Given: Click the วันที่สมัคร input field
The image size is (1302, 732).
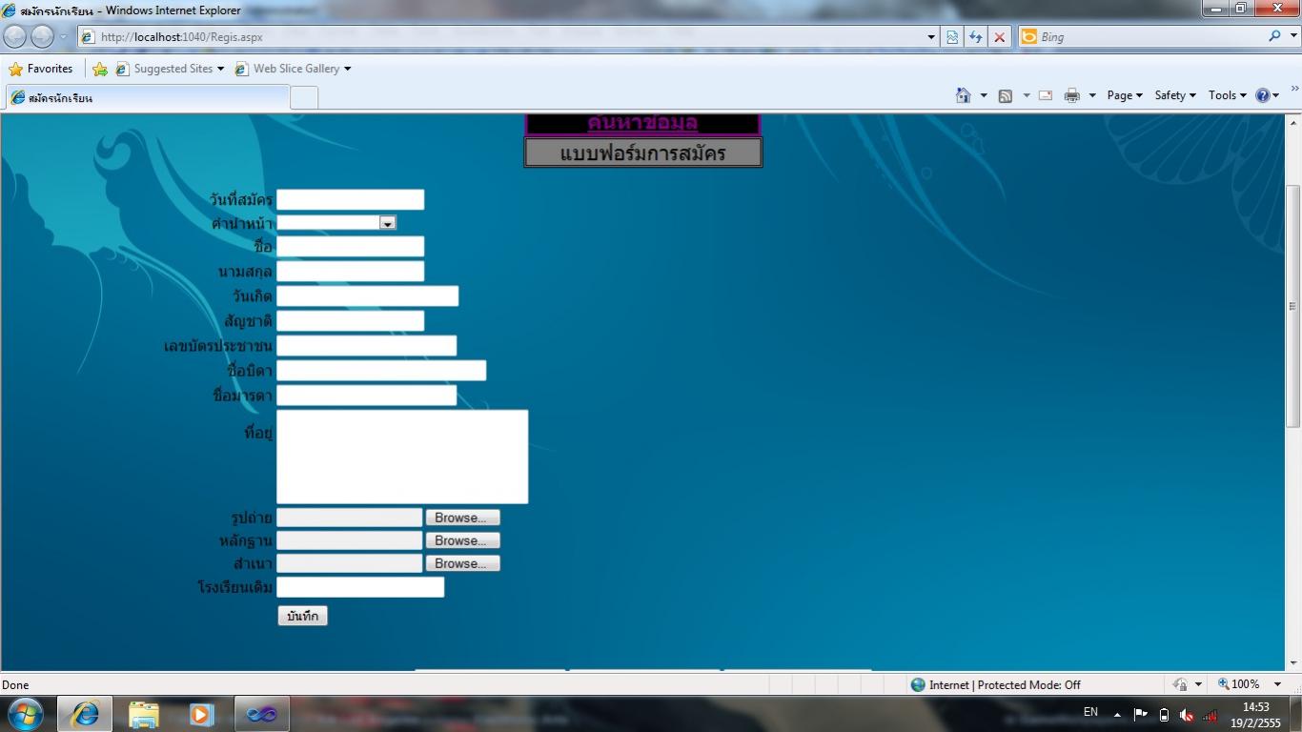Looking at the screenshot, I should point(350,199).
